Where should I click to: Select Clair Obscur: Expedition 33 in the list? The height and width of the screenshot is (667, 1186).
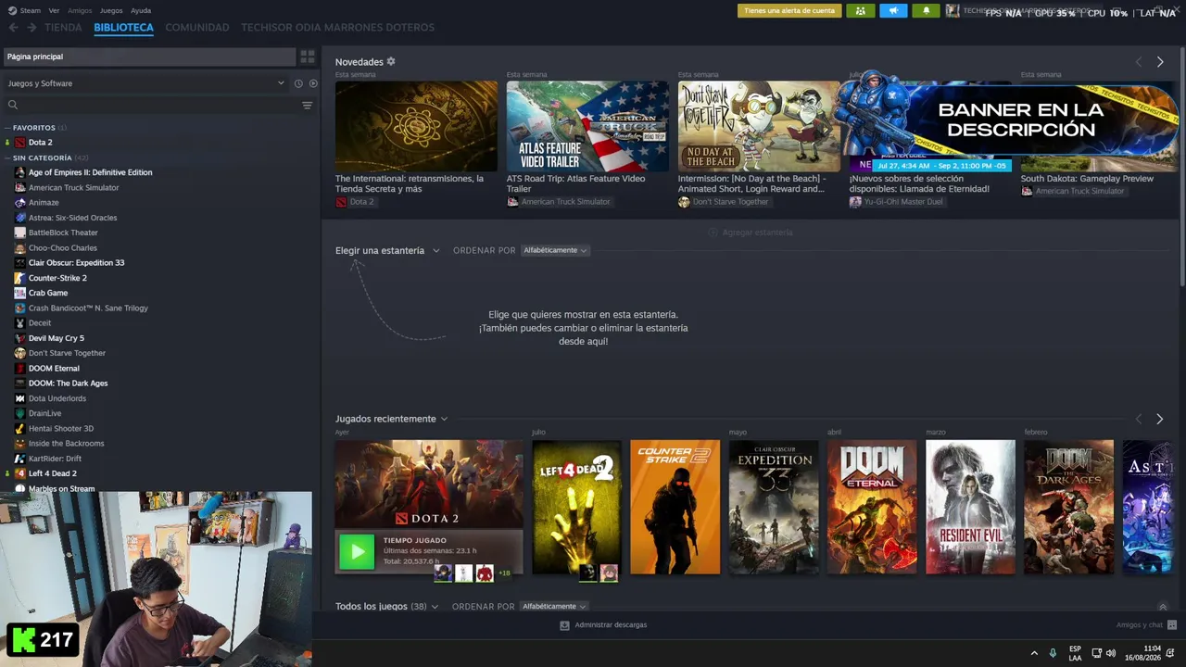click(76, 263)
